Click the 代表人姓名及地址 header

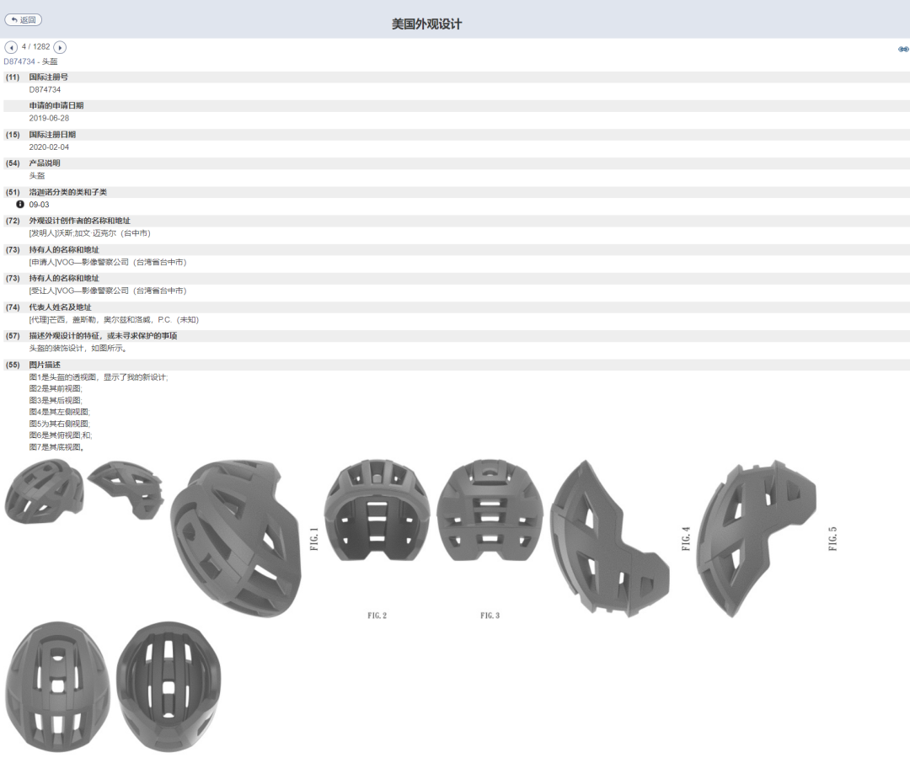click(x=61, y=307)
